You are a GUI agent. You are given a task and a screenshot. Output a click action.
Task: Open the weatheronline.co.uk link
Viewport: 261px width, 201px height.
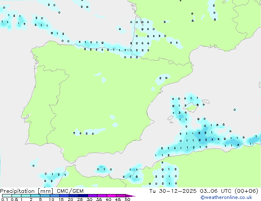pos(226,197)
